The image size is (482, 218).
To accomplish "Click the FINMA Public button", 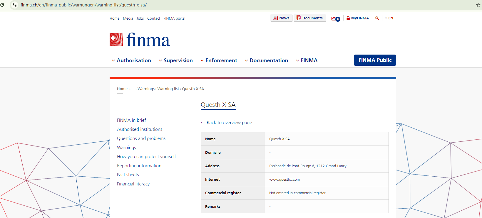I will [375, 60].
